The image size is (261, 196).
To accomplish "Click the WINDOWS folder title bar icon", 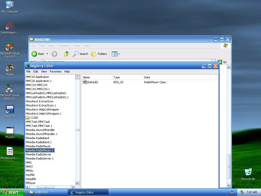I will coord(31,39).
